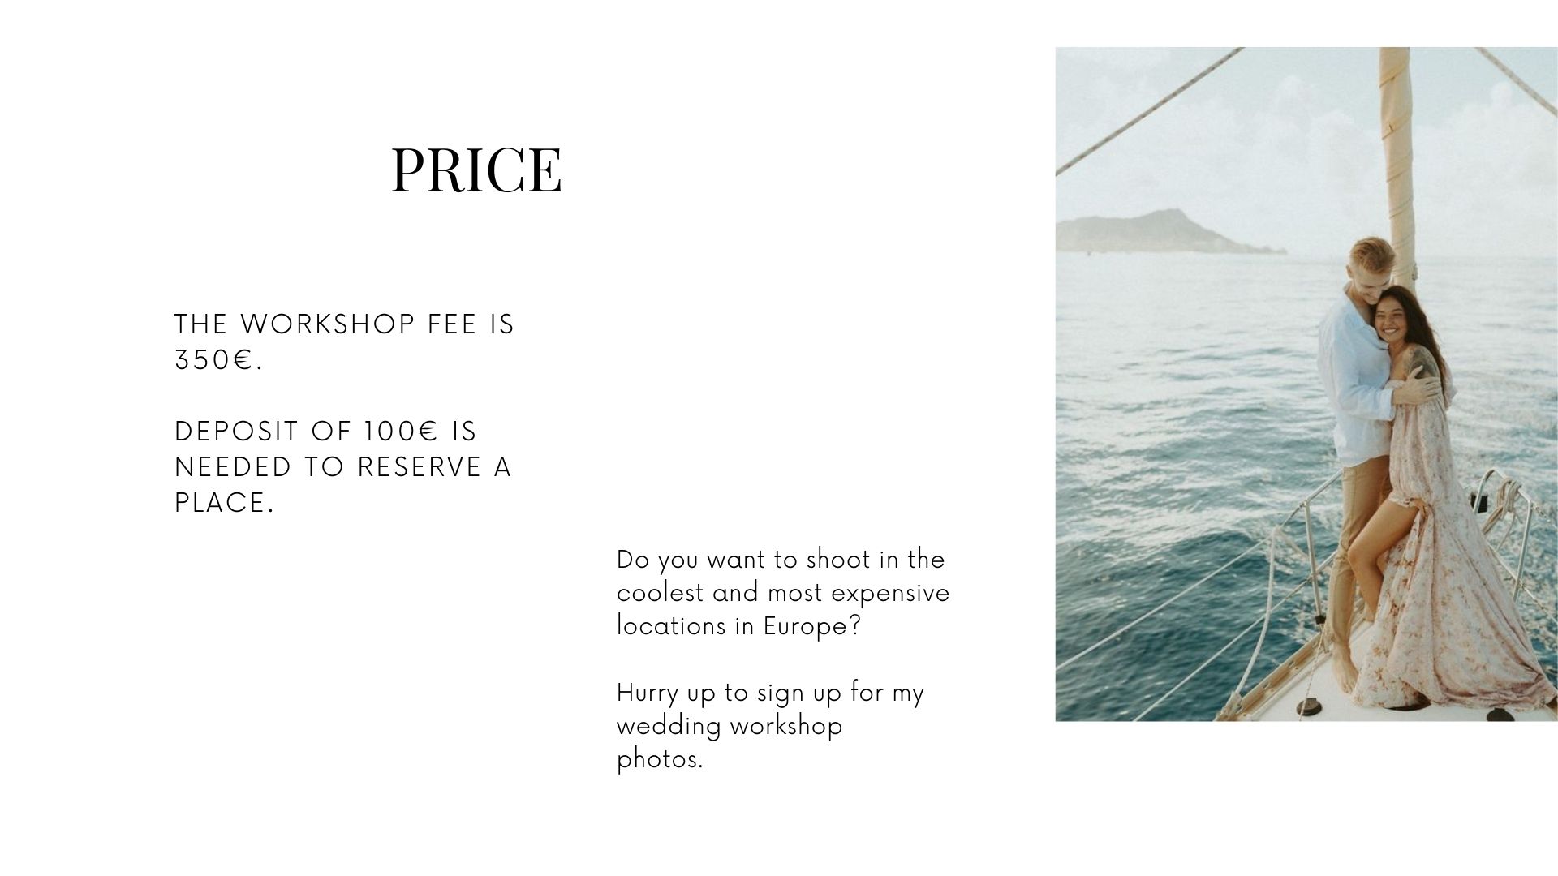The image size is (1558, 876).
Task: Click the word 'place.' in deposit paragraph
Action: pos(225,503)
